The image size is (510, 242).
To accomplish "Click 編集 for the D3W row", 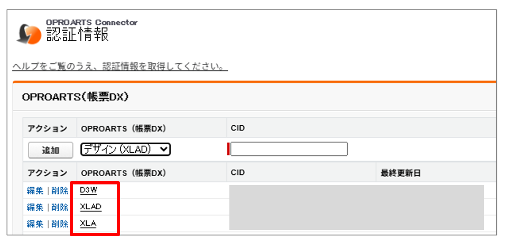I will pyautogui.click(x=35, y=190).
